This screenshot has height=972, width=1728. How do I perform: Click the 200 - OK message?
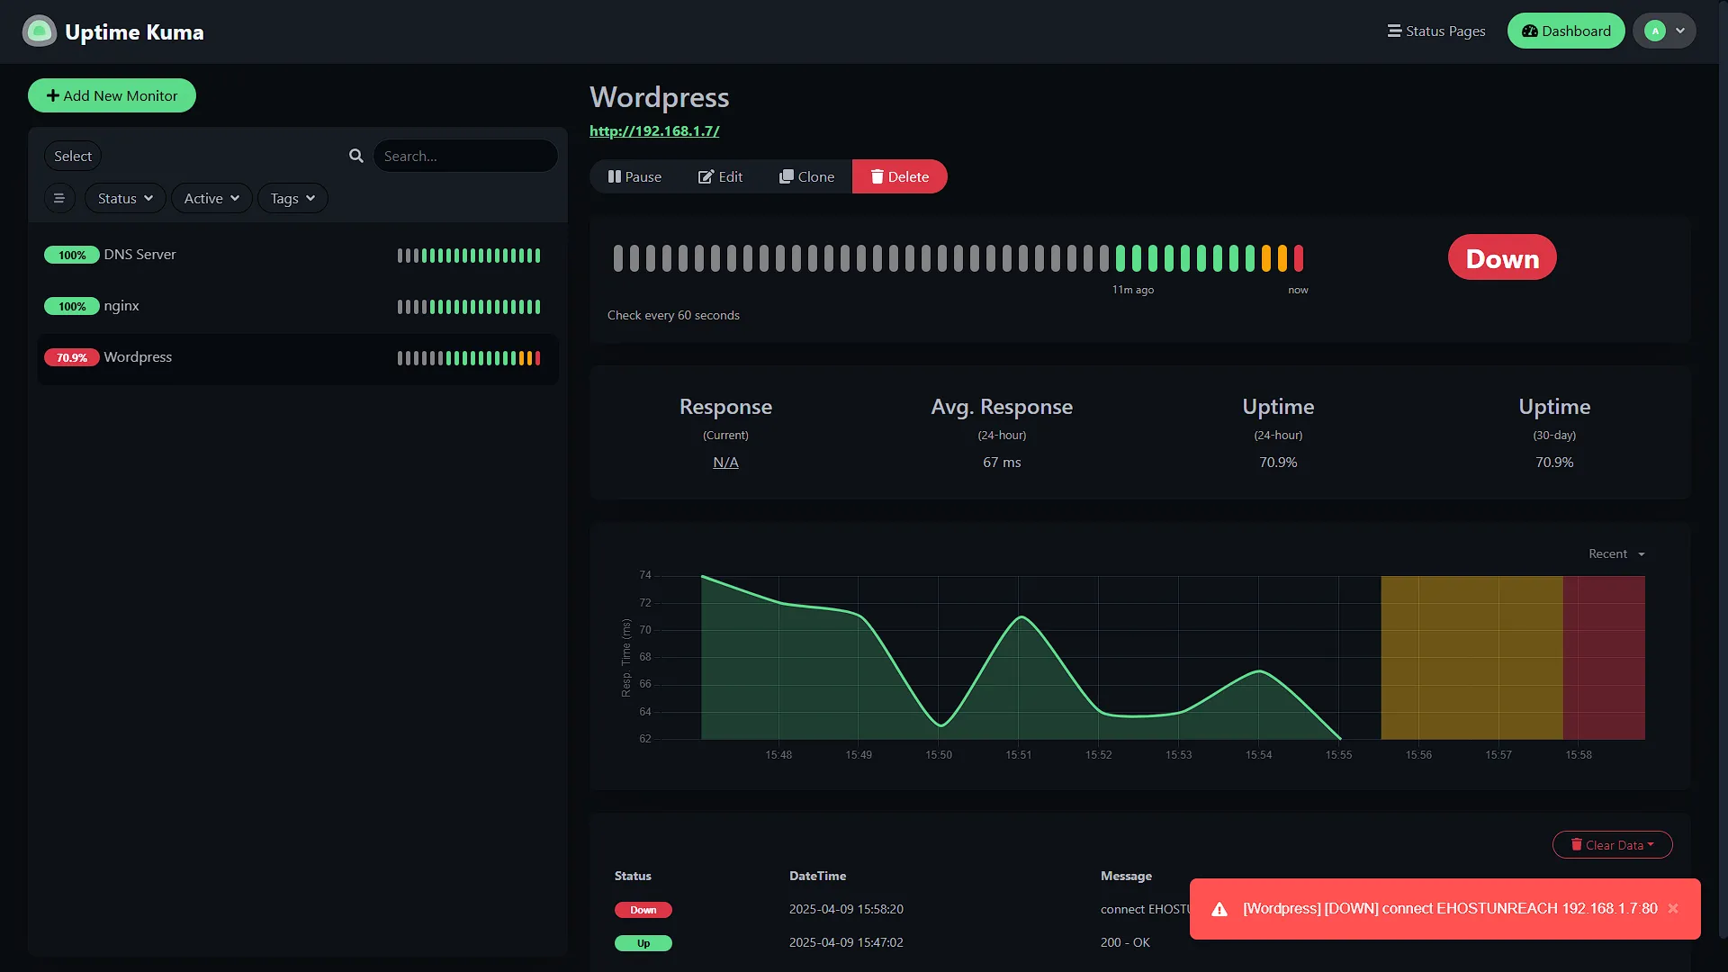pyautogui.click(x=1125, y=942)
